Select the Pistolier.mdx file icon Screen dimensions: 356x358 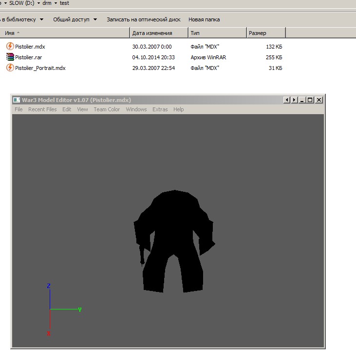click(10, 46)
